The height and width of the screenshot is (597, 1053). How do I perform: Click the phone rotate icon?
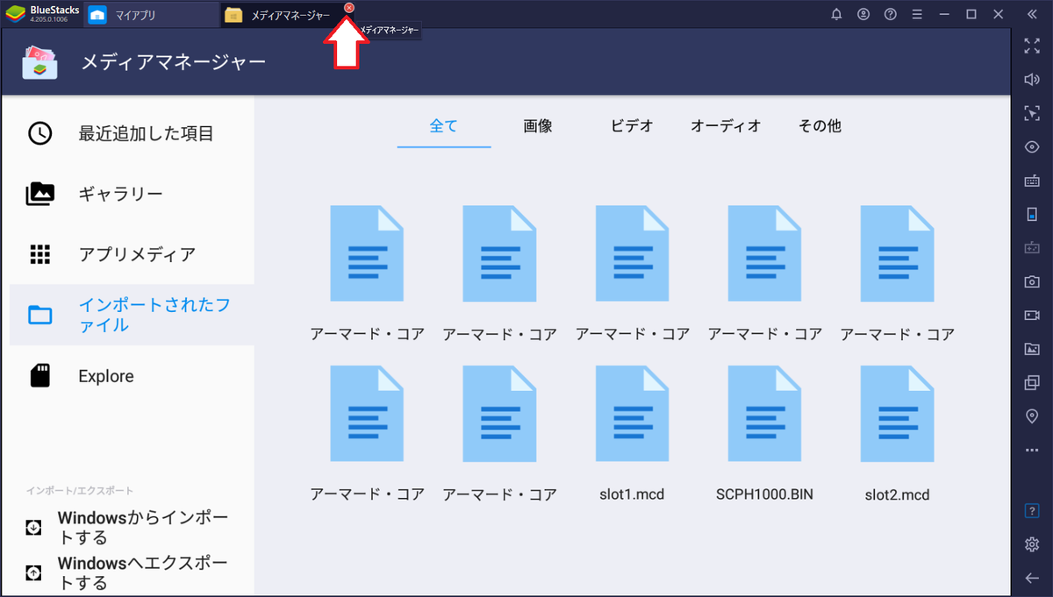click(1032, 214)
